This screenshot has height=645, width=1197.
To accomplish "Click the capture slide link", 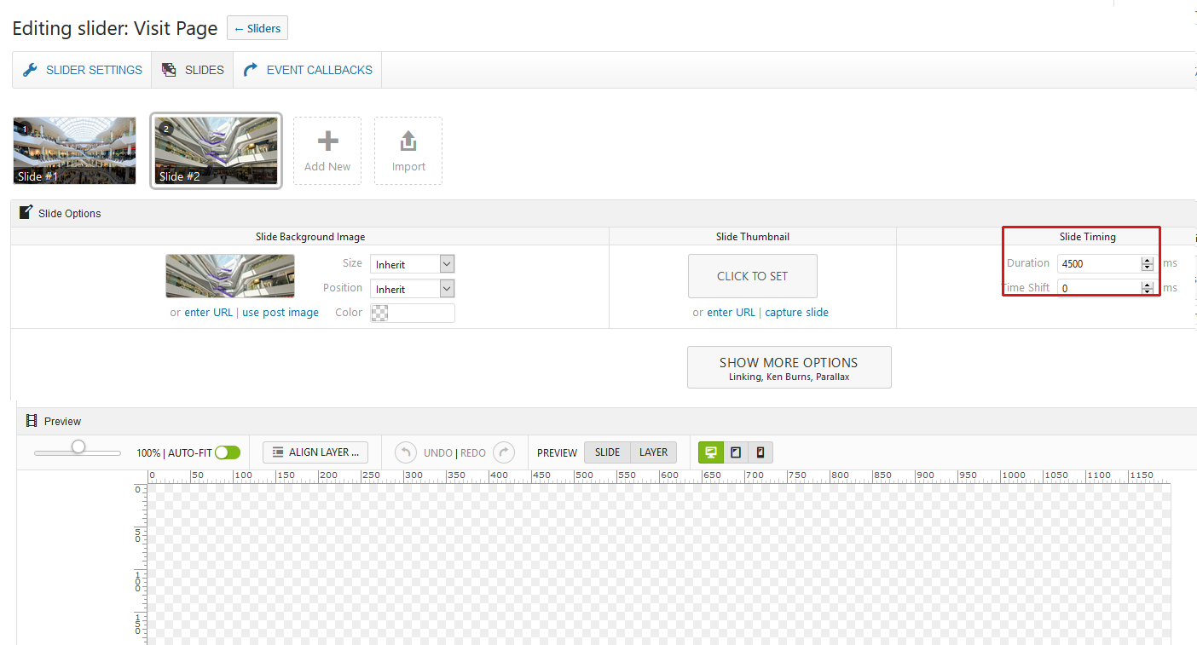I will (x=796, y=313).
